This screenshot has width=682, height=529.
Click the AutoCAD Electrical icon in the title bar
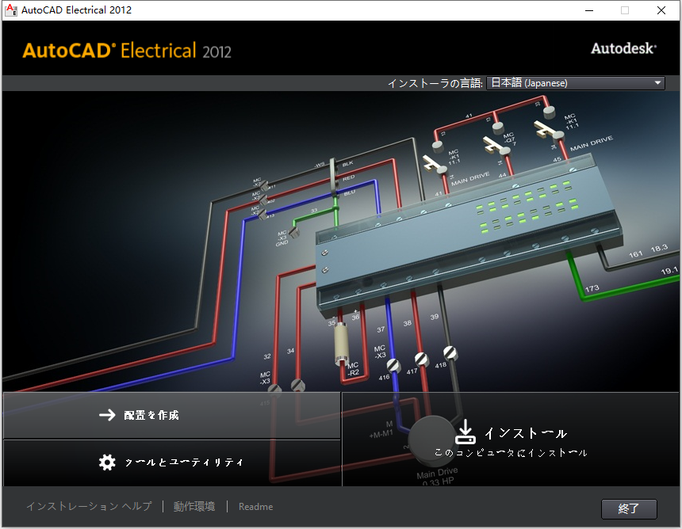[x=10, y=10]
